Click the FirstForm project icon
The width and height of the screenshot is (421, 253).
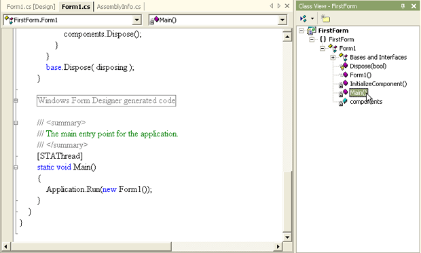click(x=312, y=31)
